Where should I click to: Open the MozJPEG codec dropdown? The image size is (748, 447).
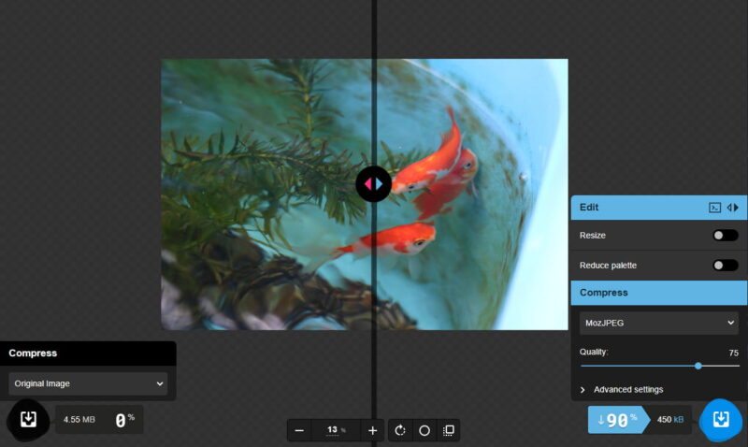659,323
